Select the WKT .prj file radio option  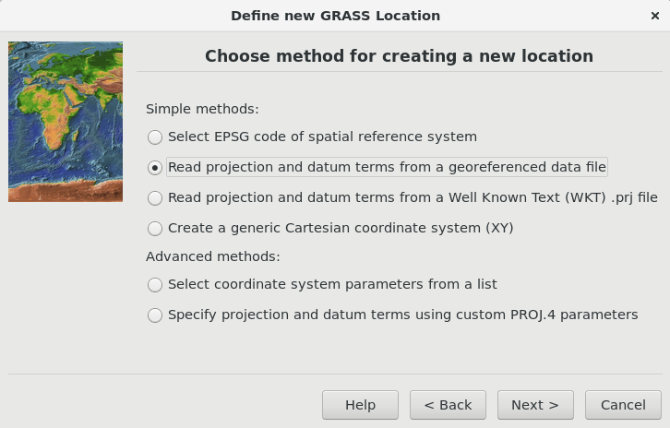(155, 198)
